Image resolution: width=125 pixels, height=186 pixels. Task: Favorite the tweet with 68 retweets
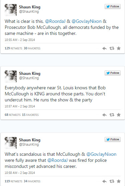tap(119, 115)
